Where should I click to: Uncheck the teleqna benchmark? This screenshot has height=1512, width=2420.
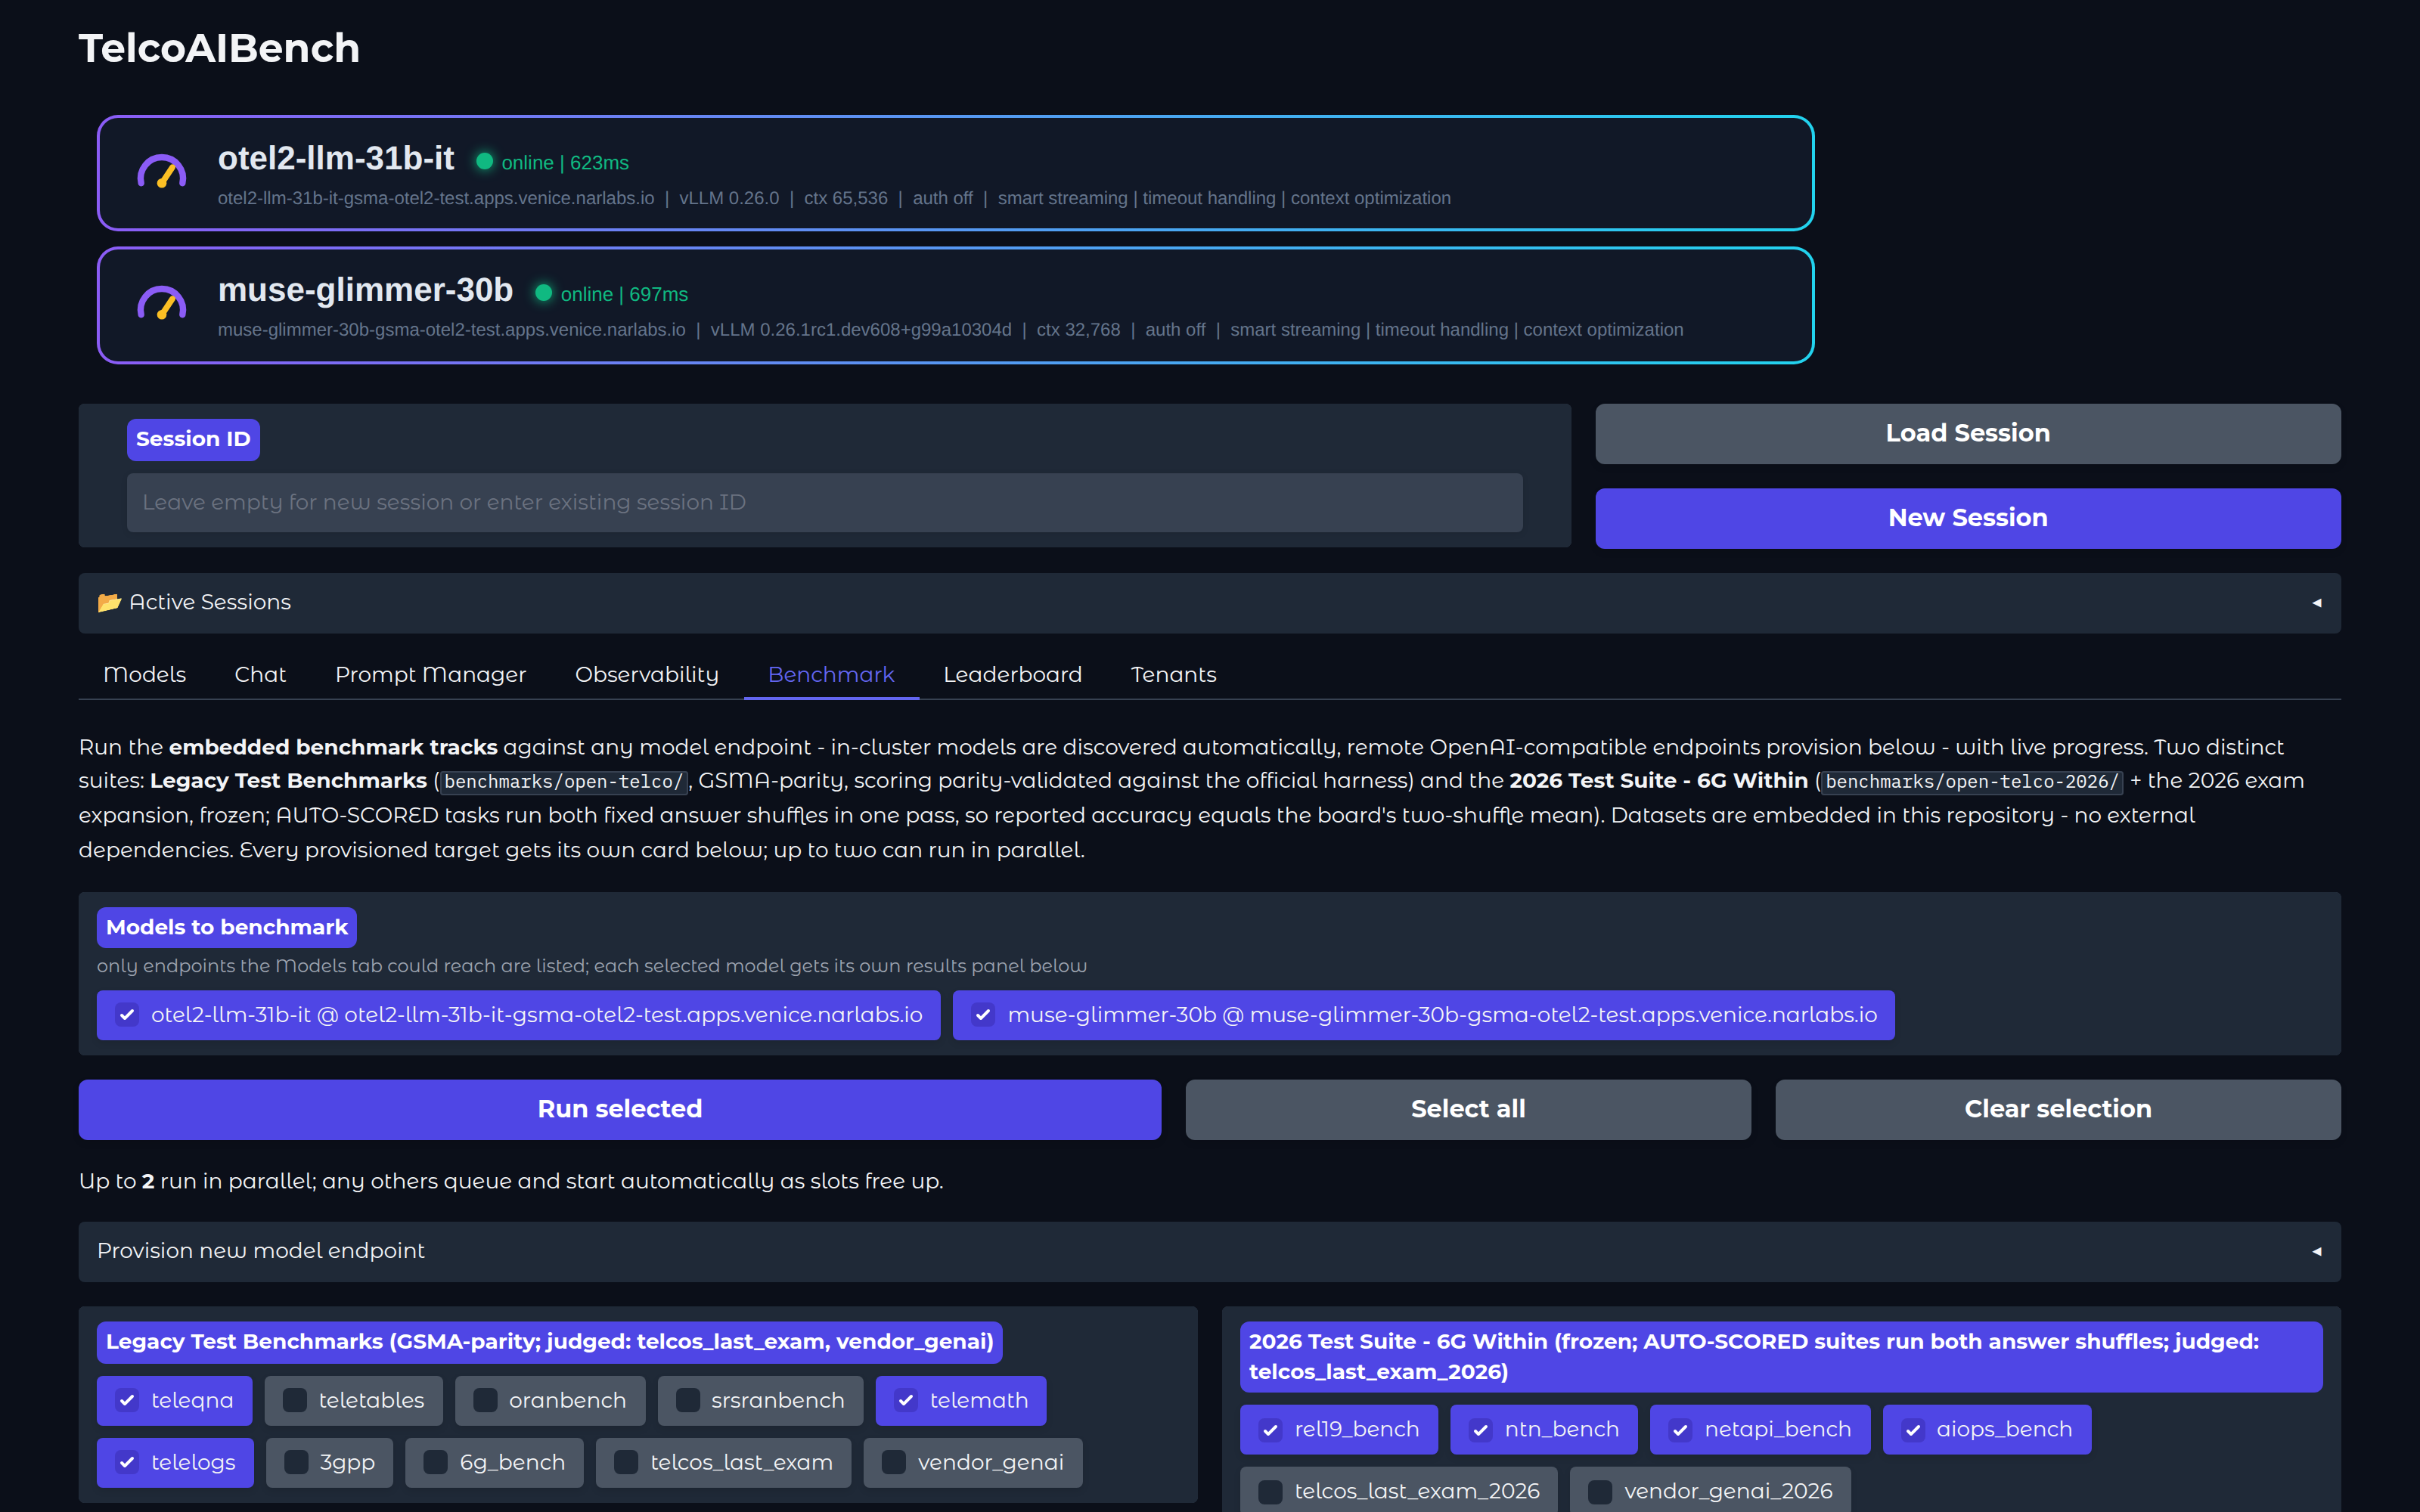pos(127,1400)
